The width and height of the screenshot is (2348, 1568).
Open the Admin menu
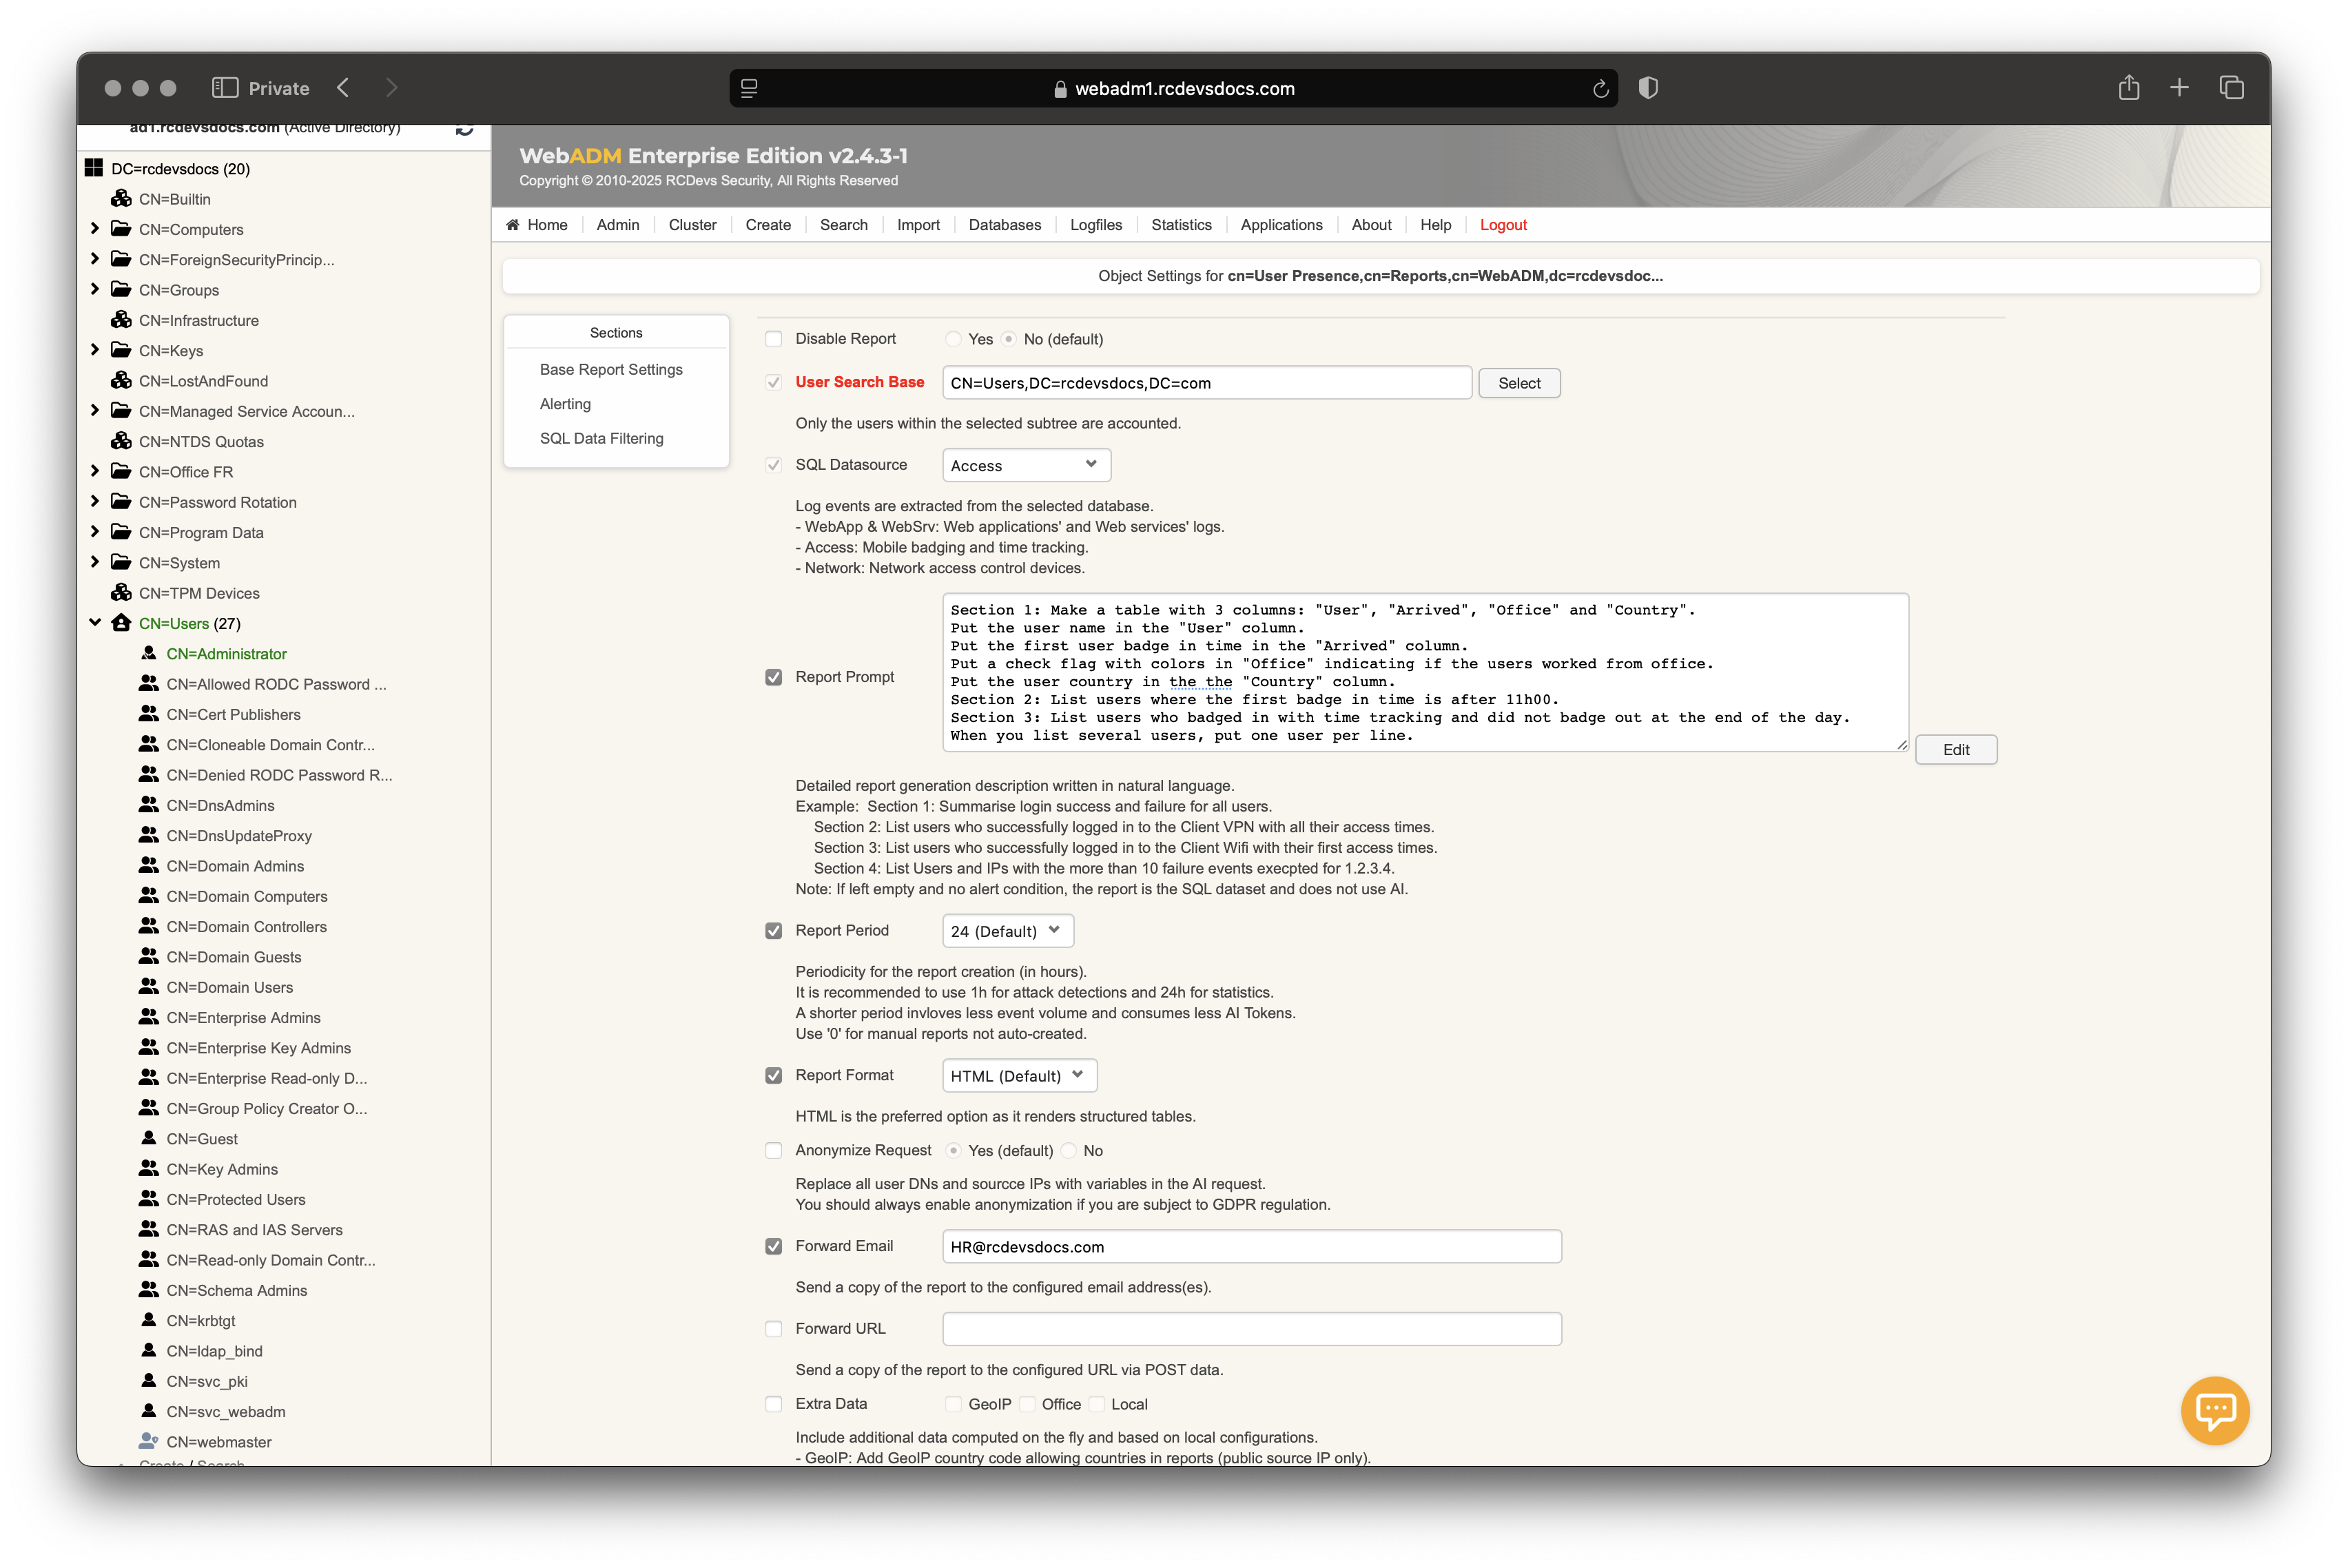(617, 225)
